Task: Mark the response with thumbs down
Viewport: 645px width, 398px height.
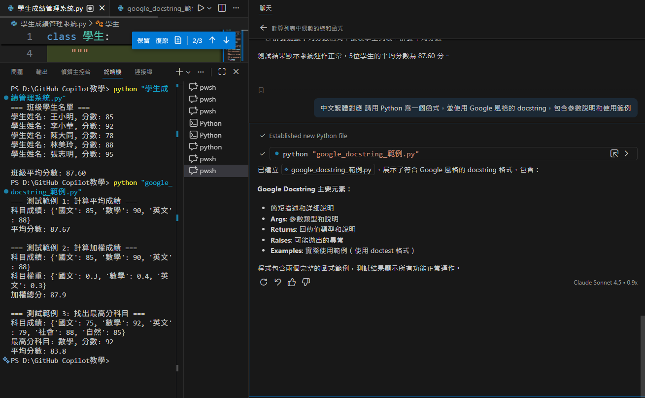Action: [x=306, y=282]
